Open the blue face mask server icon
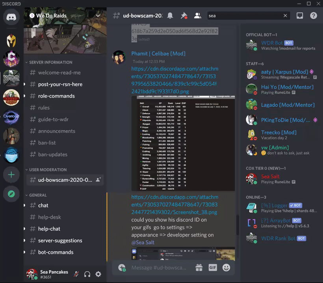The height and width of the screenshot is (283, 323). (11, 155)
